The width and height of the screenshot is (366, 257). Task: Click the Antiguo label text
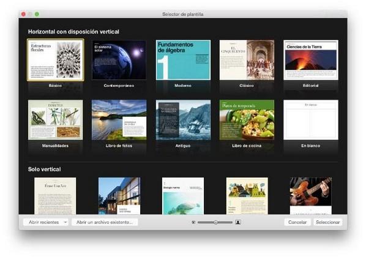[183, 146]
